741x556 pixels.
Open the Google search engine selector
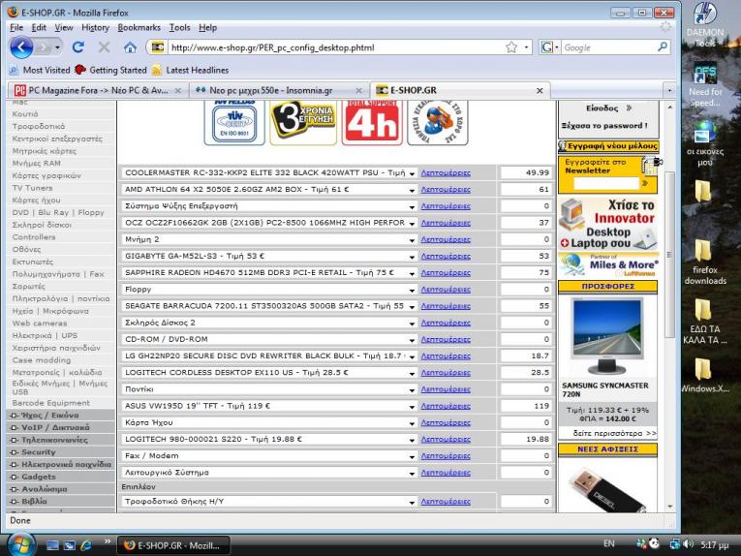550,47
